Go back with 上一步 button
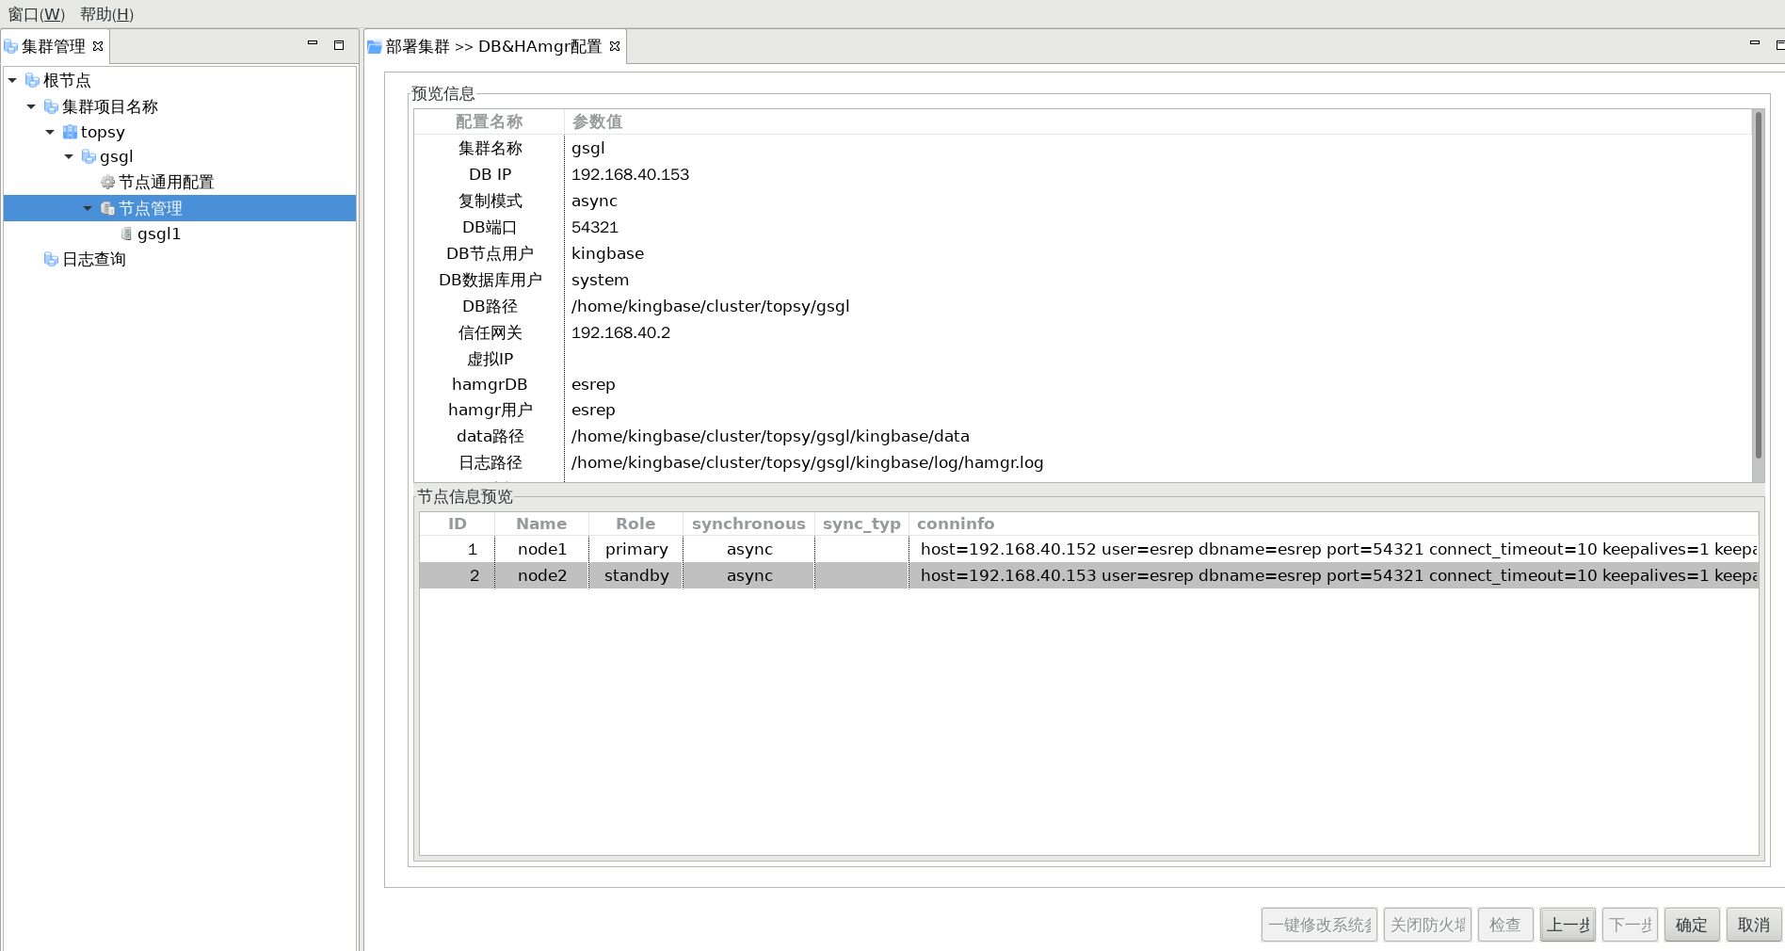 (x=1568, y=925)
